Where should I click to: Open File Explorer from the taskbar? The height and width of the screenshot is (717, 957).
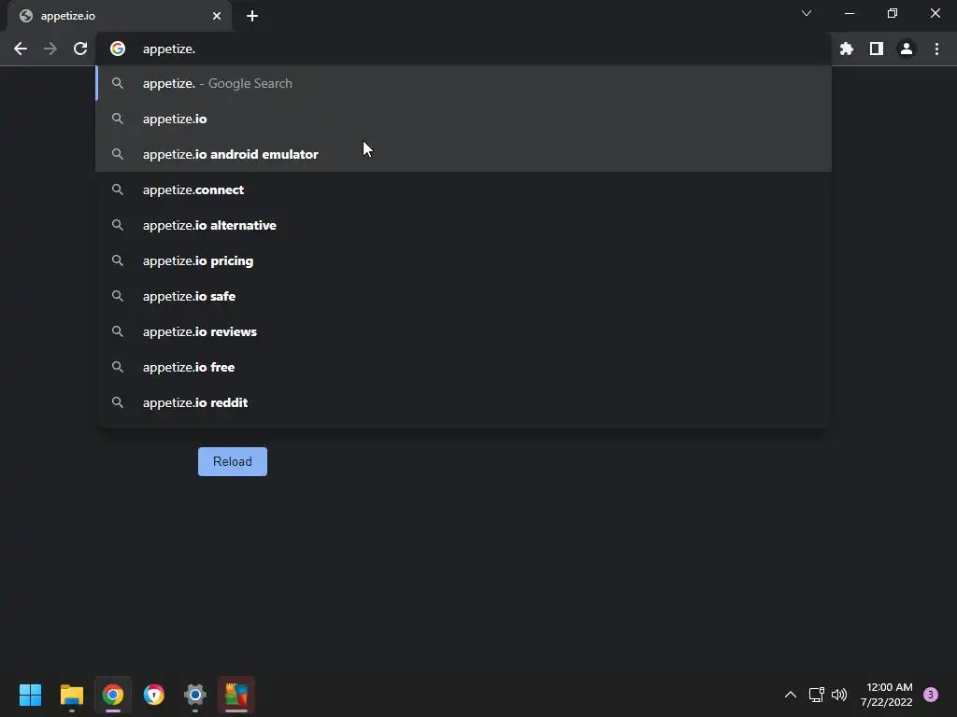(71, 695)
